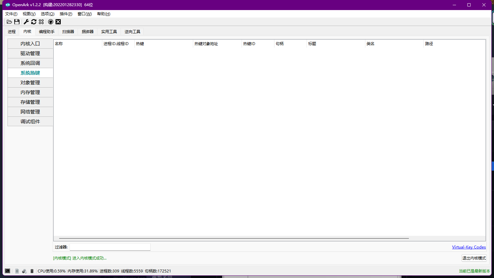
Task: Sort by the 类名 column header
Action: click(394, 44)
